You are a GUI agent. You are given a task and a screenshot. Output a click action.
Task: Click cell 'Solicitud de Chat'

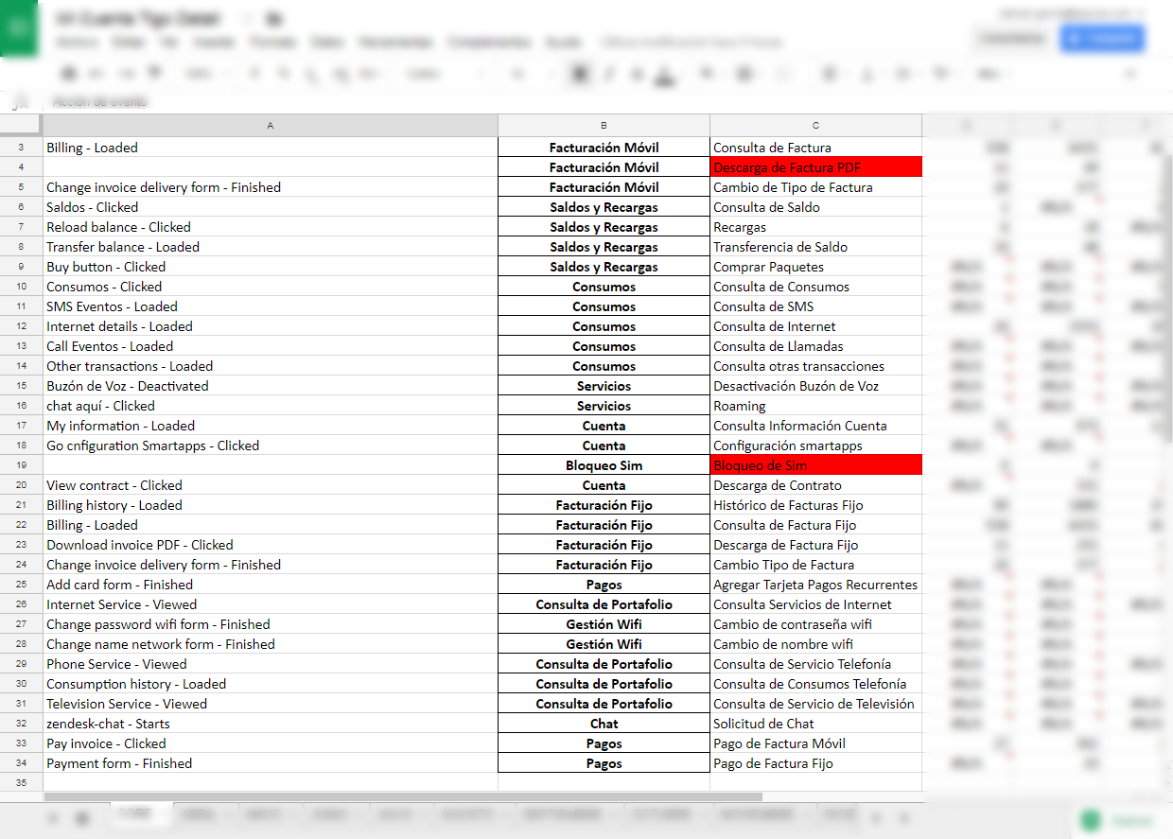point(815,724)
